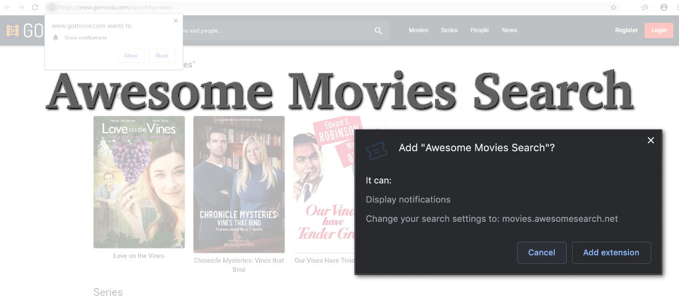
Task: Click the Add "Awesome Movies Search"? dialog title
Action: coord(477,148)
